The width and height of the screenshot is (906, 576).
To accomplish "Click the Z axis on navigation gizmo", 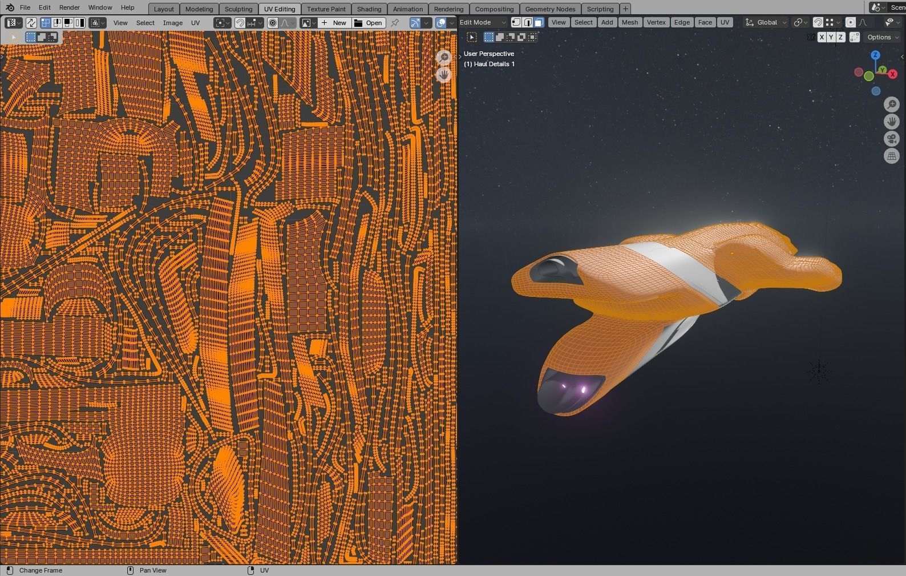I will 875,55.
